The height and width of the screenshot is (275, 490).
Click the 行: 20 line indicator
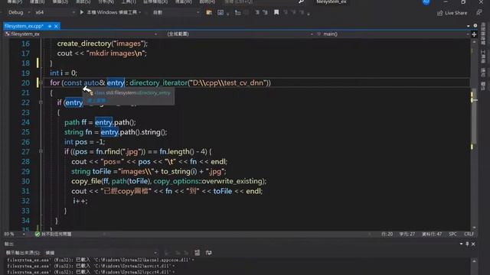[x=387, y=234]
